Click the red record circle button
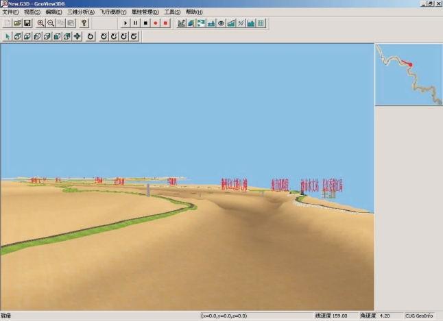 click(156, 23)
